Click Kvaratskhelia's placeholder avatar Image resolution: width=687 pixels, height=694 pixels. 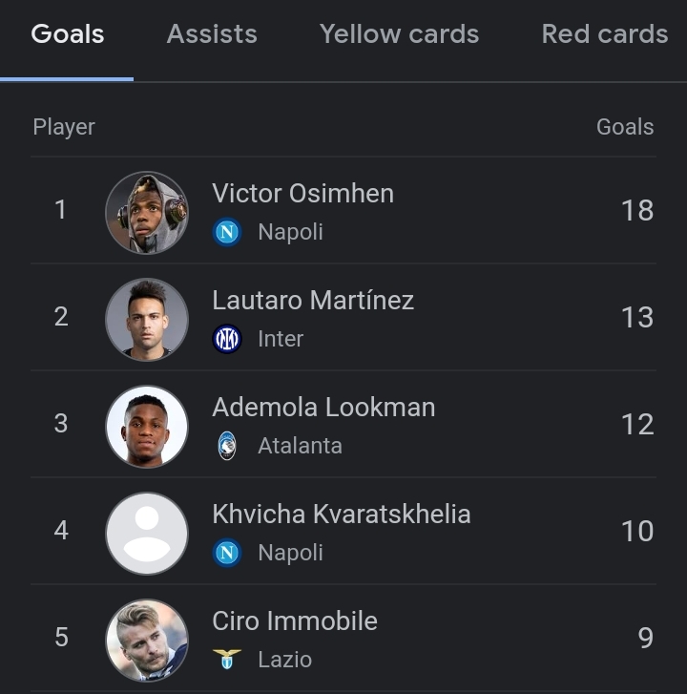(x=147, y=534)
